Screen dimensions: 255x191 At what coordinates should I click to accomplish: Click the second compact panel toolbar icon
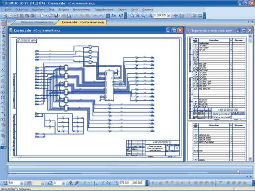(195, 16)
